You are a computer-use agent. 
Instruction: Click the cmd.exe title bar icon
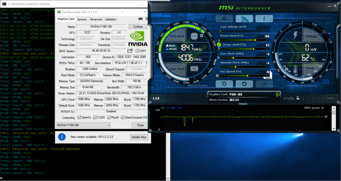4,4
